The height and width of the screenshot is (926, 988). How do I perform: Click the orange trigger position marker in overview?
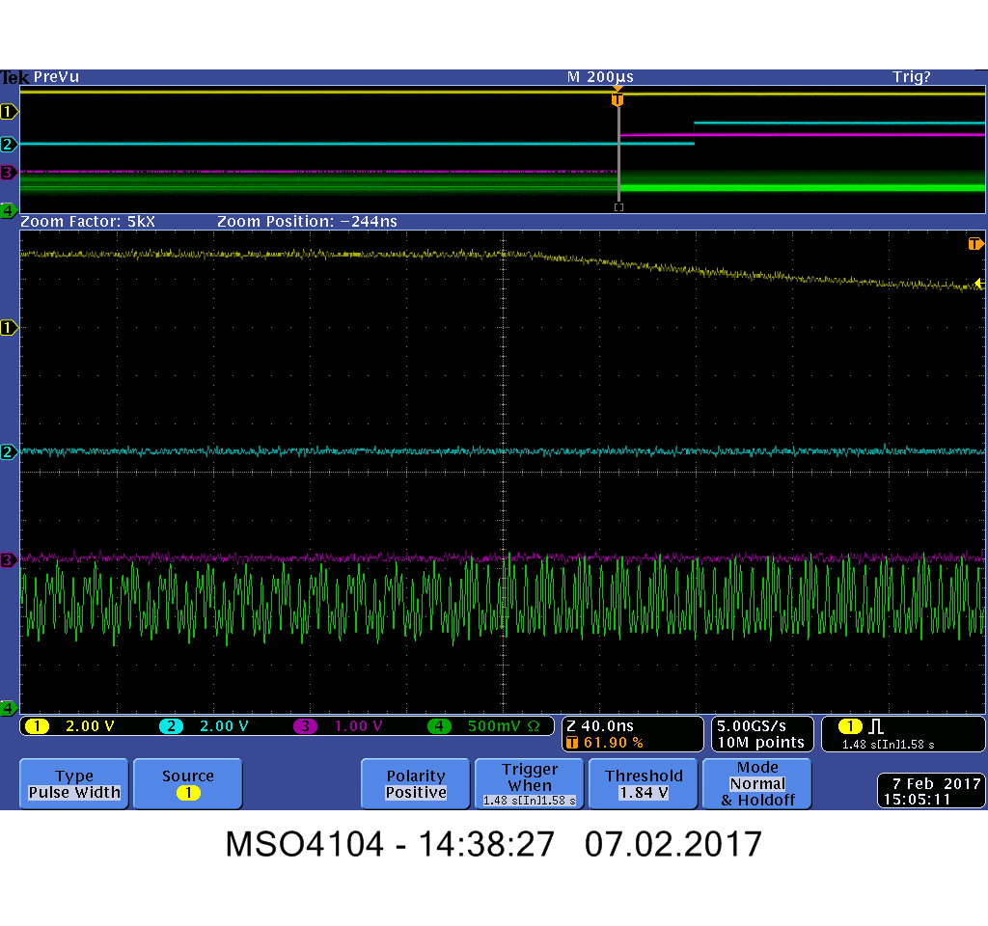[x=617, y=99]
